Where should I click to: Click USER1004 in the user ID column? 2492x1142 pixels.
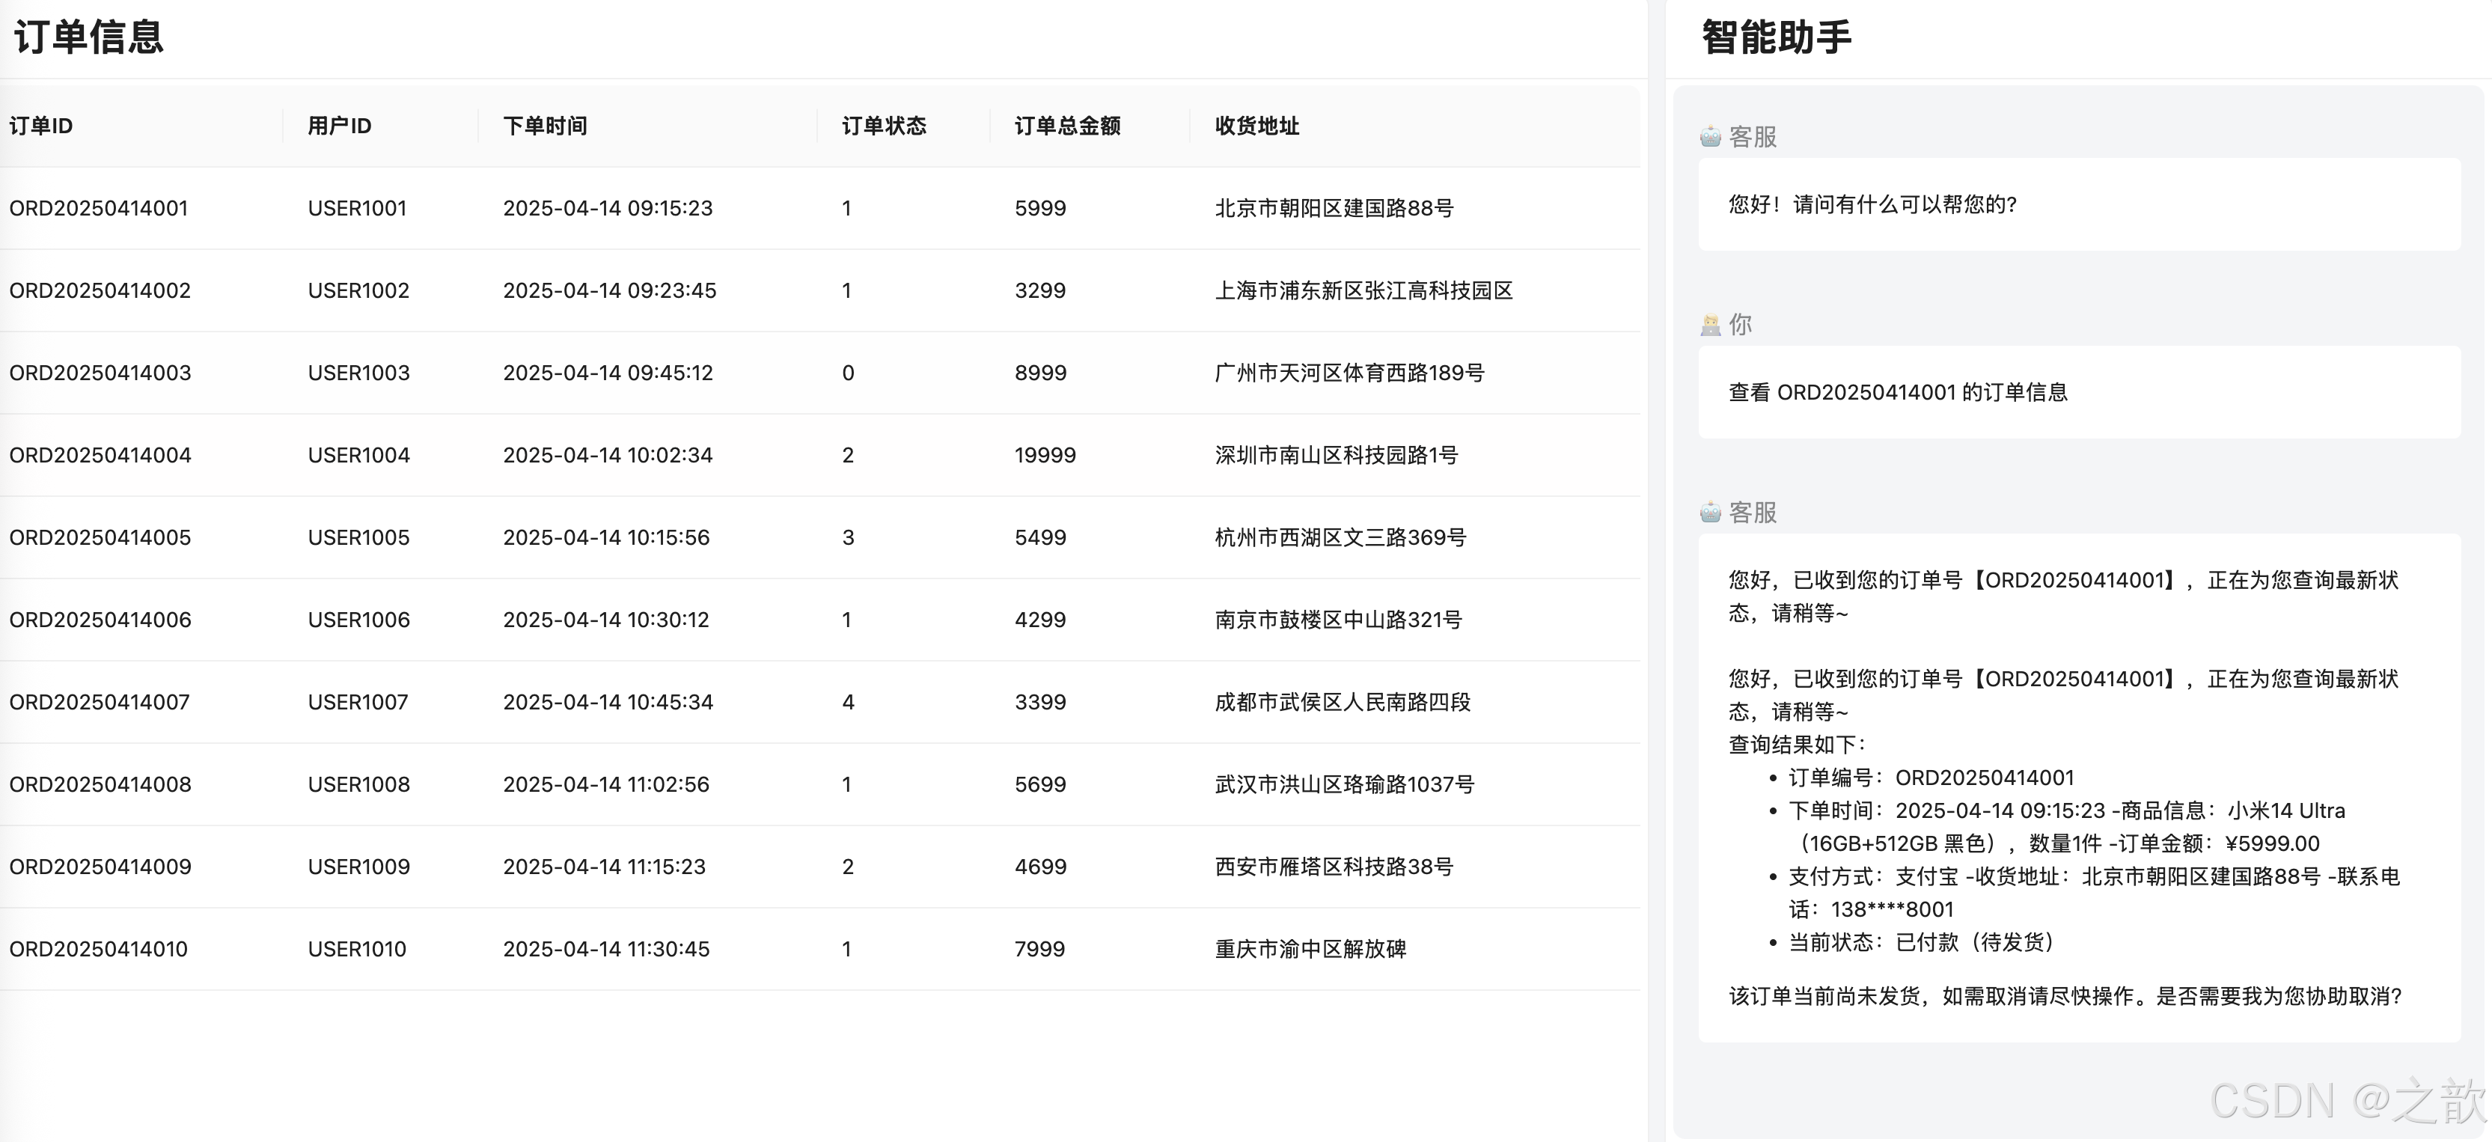[358, 455]
